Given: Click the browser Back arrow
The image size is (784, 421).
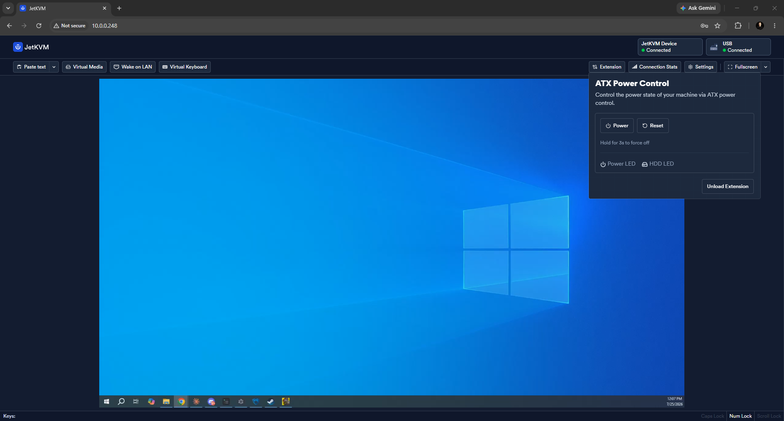Looking at the screenshot, I should (9, 26).
